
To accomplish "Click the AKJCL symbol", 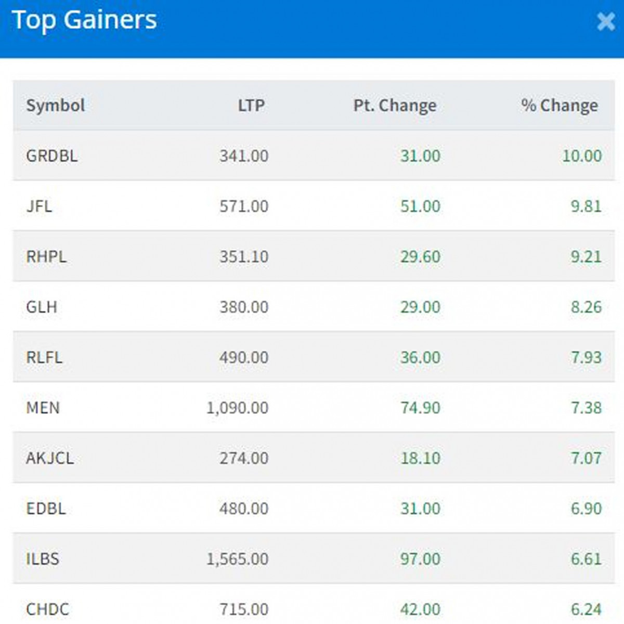I will pyautogui.click(x=50, y=458).
